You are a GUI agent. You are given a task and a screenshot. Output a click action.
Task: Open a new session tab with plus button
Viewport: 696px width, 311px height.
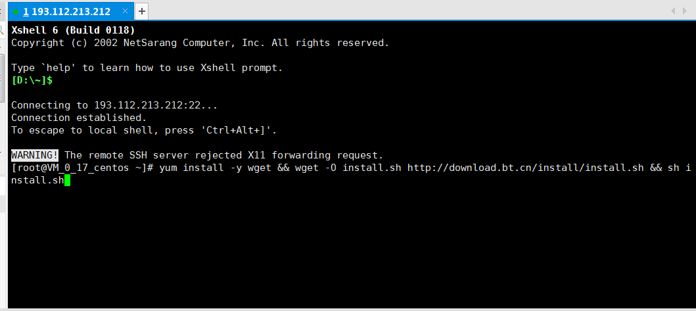142,11
